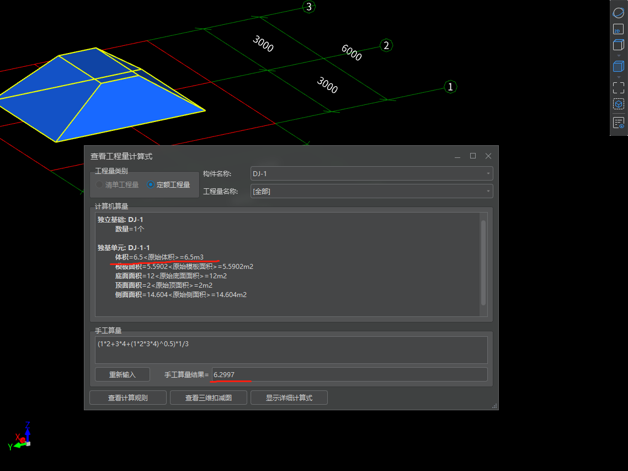628x471 pixels.
Task: Open the 构件名称 DJ-1 dropdown
Action: 371,173
